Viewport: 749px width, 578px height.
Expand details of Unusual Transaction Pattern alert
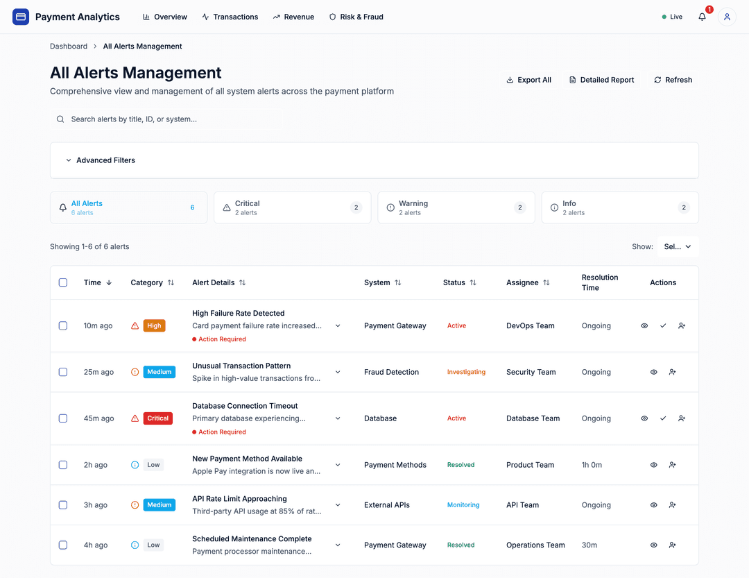[x=338, y=372]
